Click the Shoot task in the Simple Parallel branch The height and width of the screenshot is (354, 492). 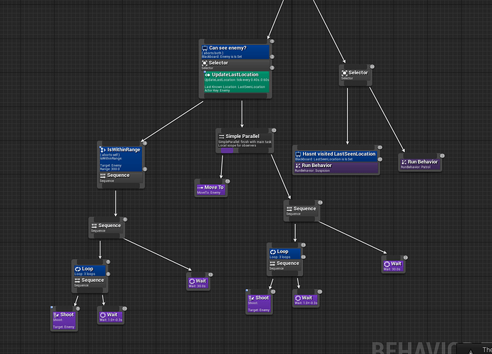click(259, 303)
